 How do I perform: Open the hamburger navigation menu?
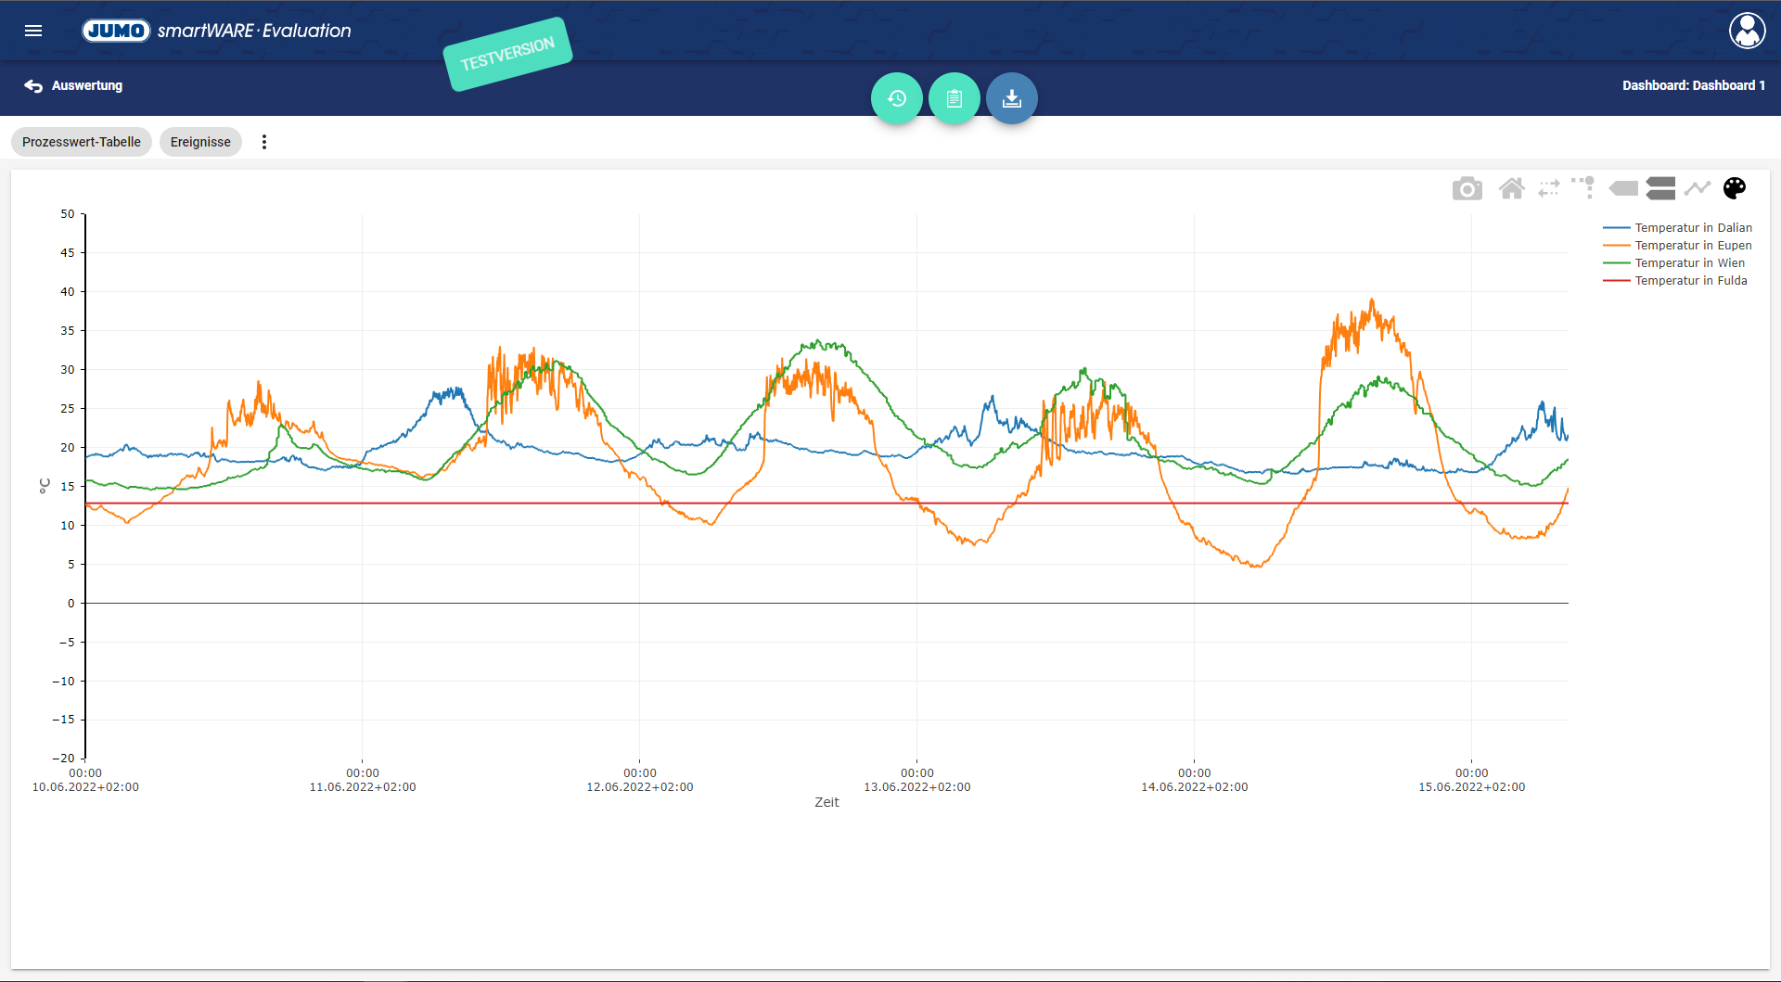tap(33, 31)
